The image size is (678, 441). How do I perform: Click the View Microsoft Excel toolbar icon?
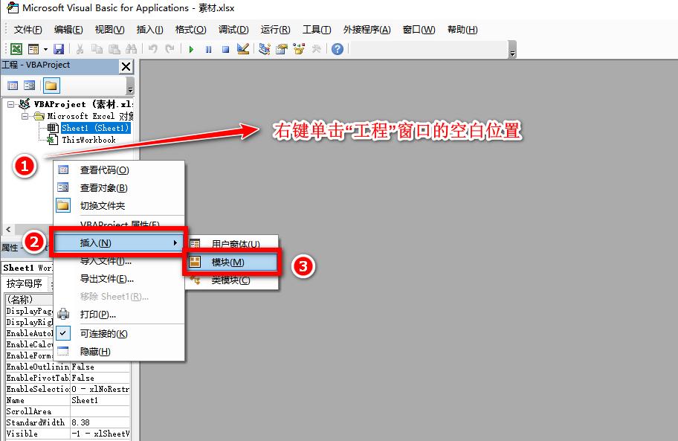point(16,49)
